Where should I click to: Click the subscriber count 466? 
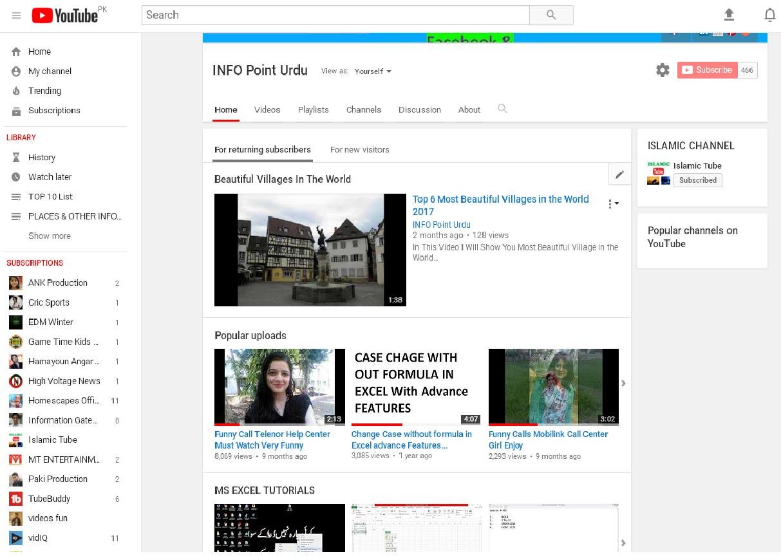click(x=747, y=70)
